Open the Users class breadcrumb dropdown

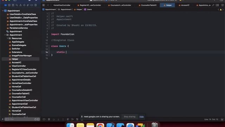click(88, 10)
